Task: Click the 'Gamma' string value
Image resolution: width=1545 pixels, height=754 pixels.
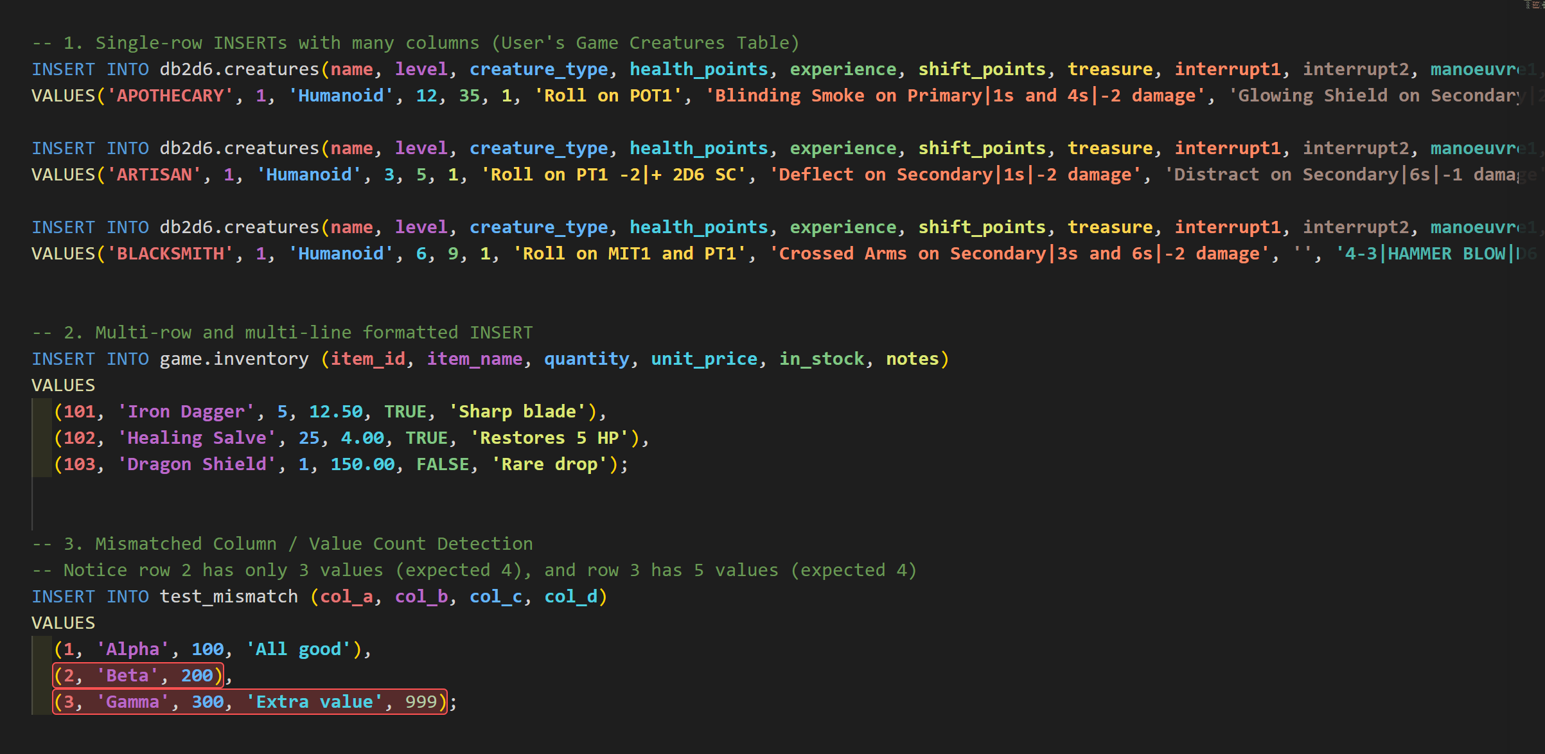Action: pos(132,702)
